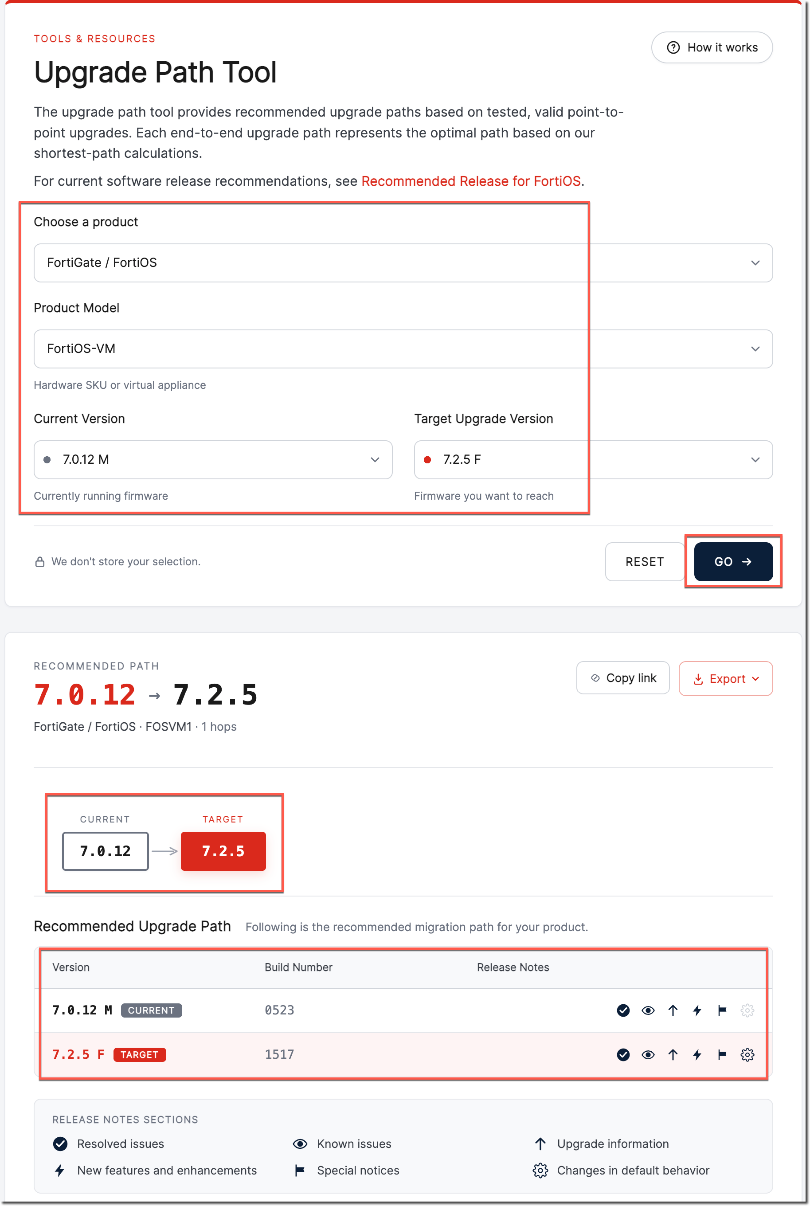Click build number 0523
Image resolution: width=810 pixels, height=1206 pixels.
[279, 1010]
